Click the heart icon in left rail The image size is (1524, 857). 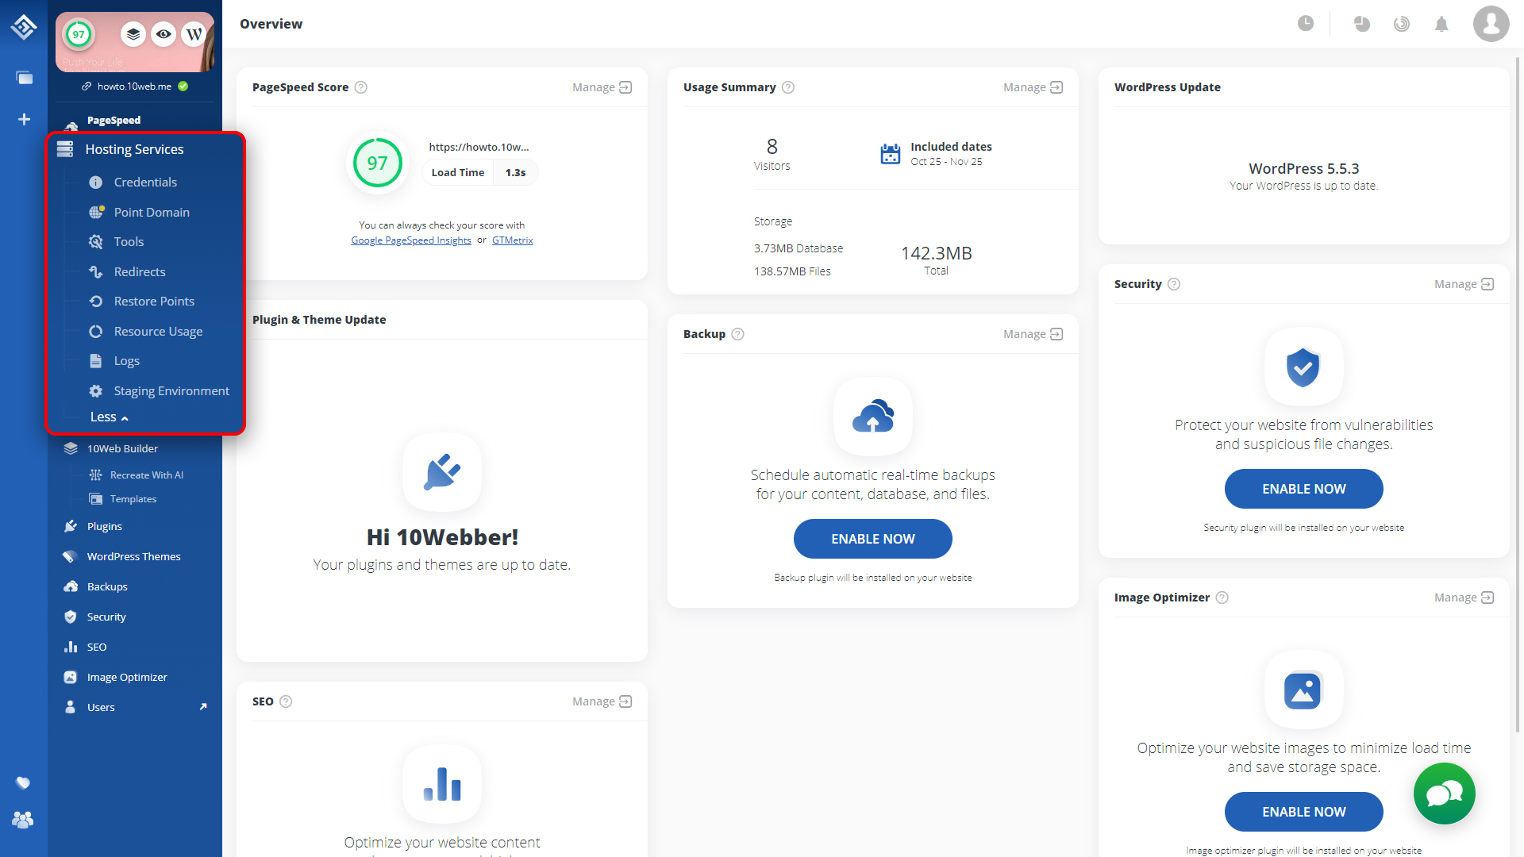[24, 783]
